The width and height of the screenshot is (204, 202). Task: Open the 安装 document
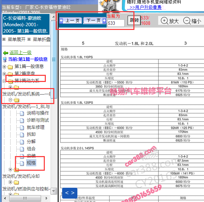(x=31, y=156)
